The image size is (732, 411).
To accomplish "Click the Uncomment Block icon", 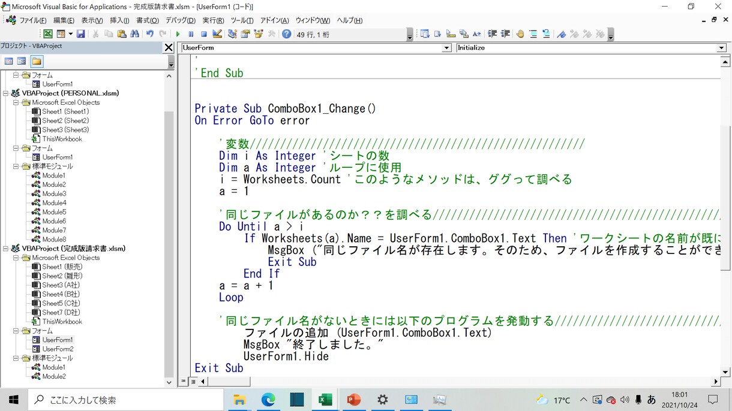I will coord(546,34).
